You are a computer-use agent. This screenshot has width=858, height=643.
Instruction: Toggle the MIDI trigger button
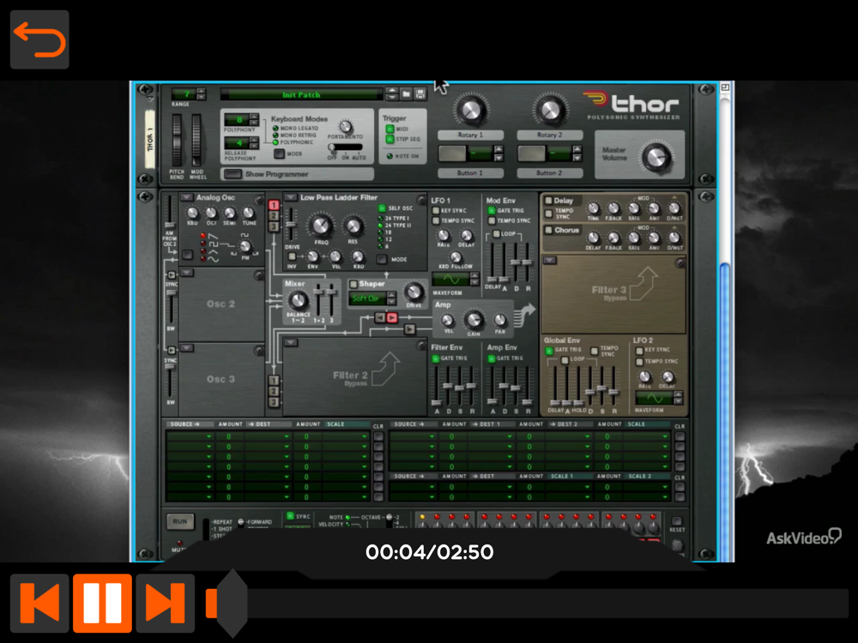pos(390,129)
